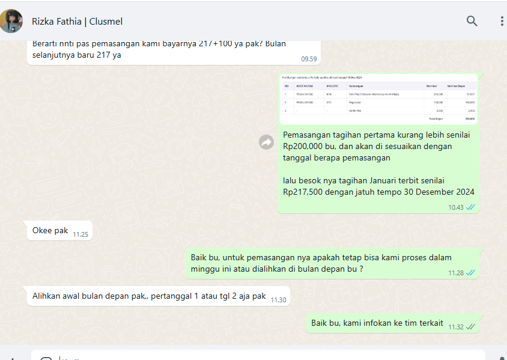Select the "Baik bu, kami infokan ke tim terkait" message

click(377, 323)
